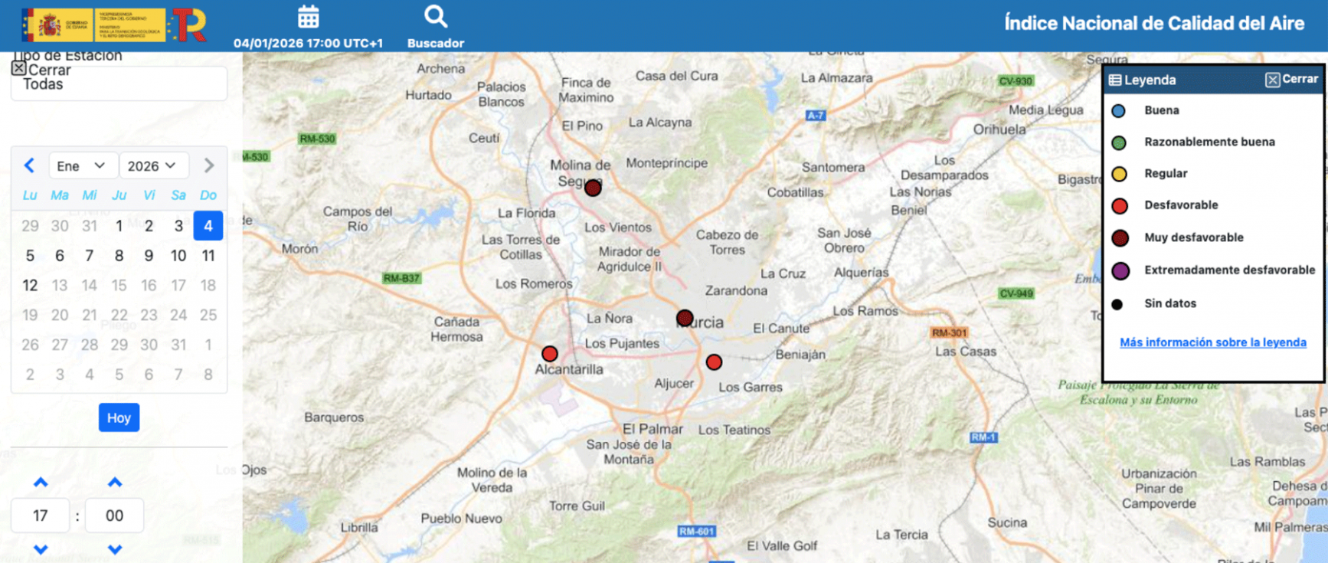Open the month dropdown showing Ene
The image size is (1328, 563).
pyautogui.click(x=83, y=165)
